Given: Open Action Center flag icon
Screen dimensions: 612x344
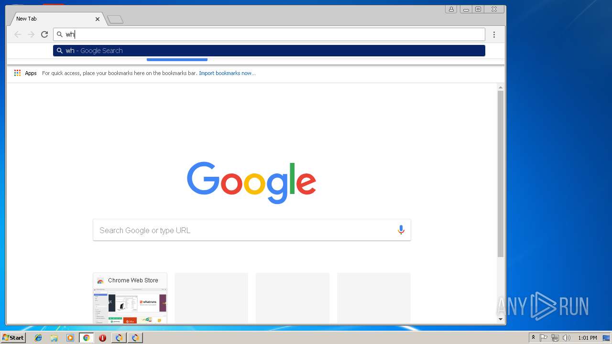Looking at the screenshot, I should [x=544, y=338].
